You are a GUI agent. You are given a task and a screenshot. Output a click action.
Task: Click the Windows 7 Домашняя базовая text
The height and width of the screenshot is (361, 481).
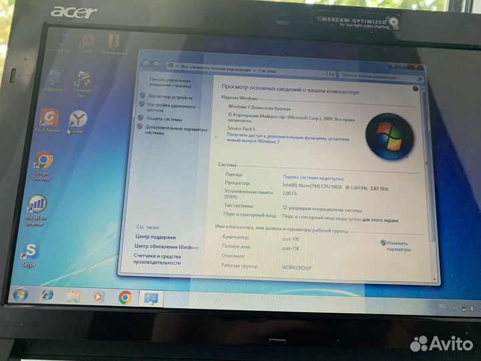pos(259,108)
